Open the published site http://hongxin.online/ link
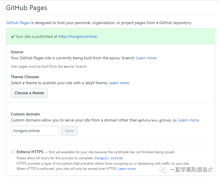Image resolution: width=220 pixels, height=179 pixels. tap(78, 36)
